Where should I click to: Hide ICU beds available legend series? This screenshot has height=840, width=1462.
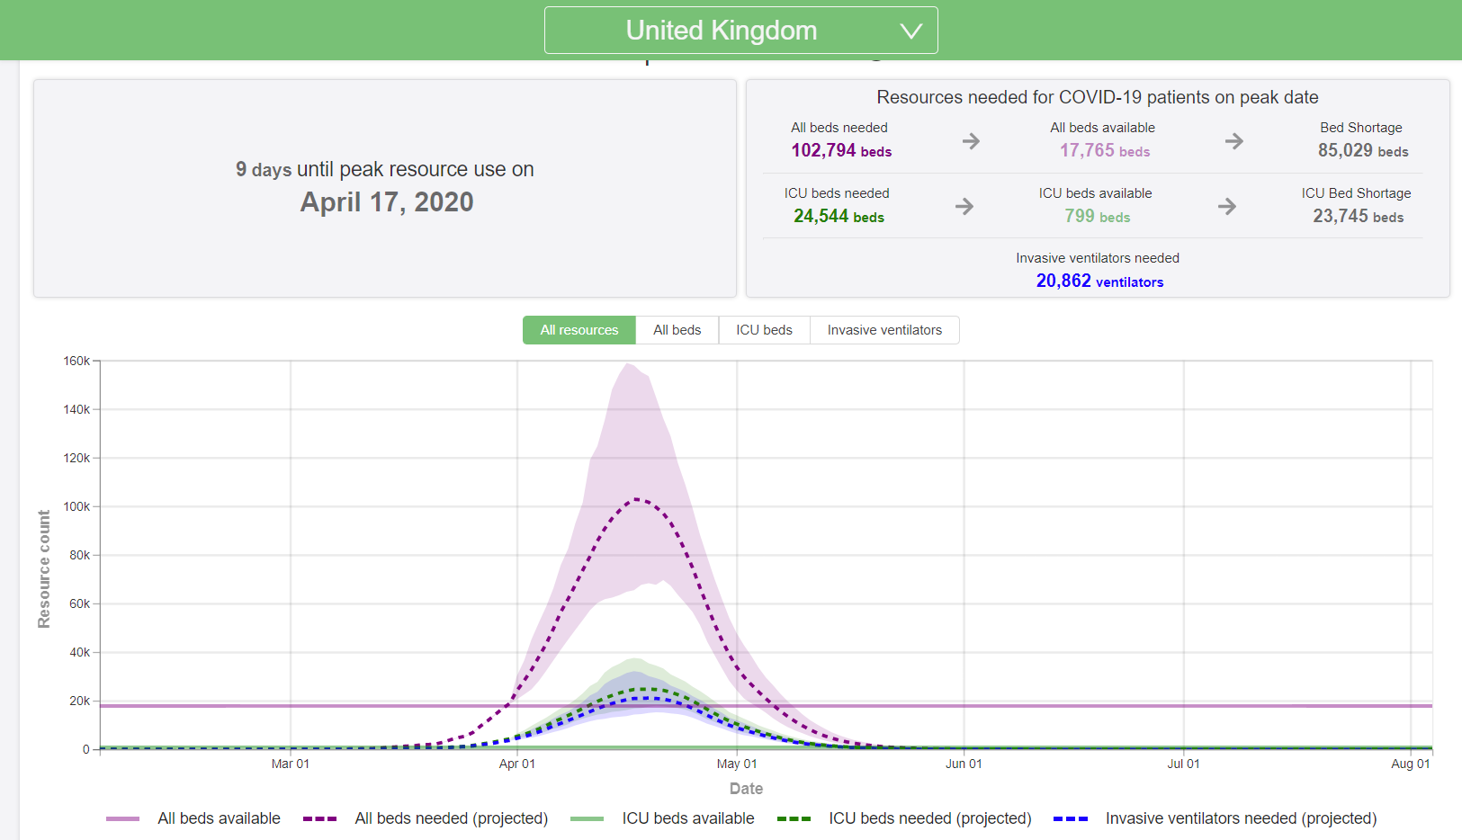687,818
